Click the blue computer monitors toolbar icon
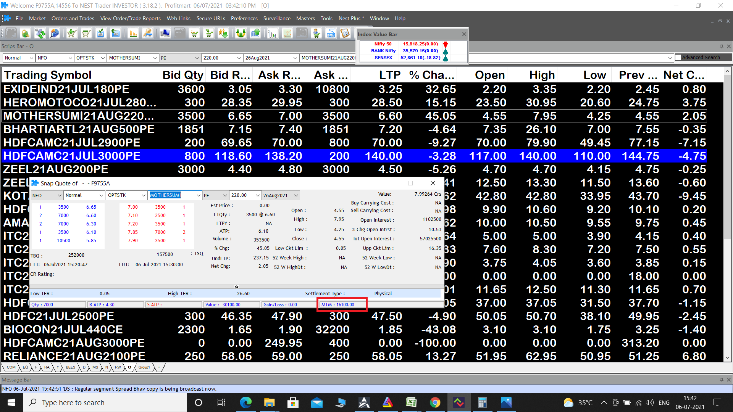Viewport: 733px width, 412px height. pos(165,34)
